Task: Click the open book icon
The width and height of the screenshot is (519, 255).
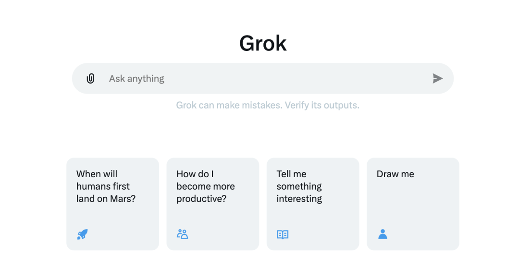Action: pos(283,234)
